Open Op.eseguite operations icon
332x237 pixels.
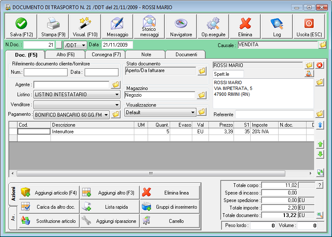[213, 27]
